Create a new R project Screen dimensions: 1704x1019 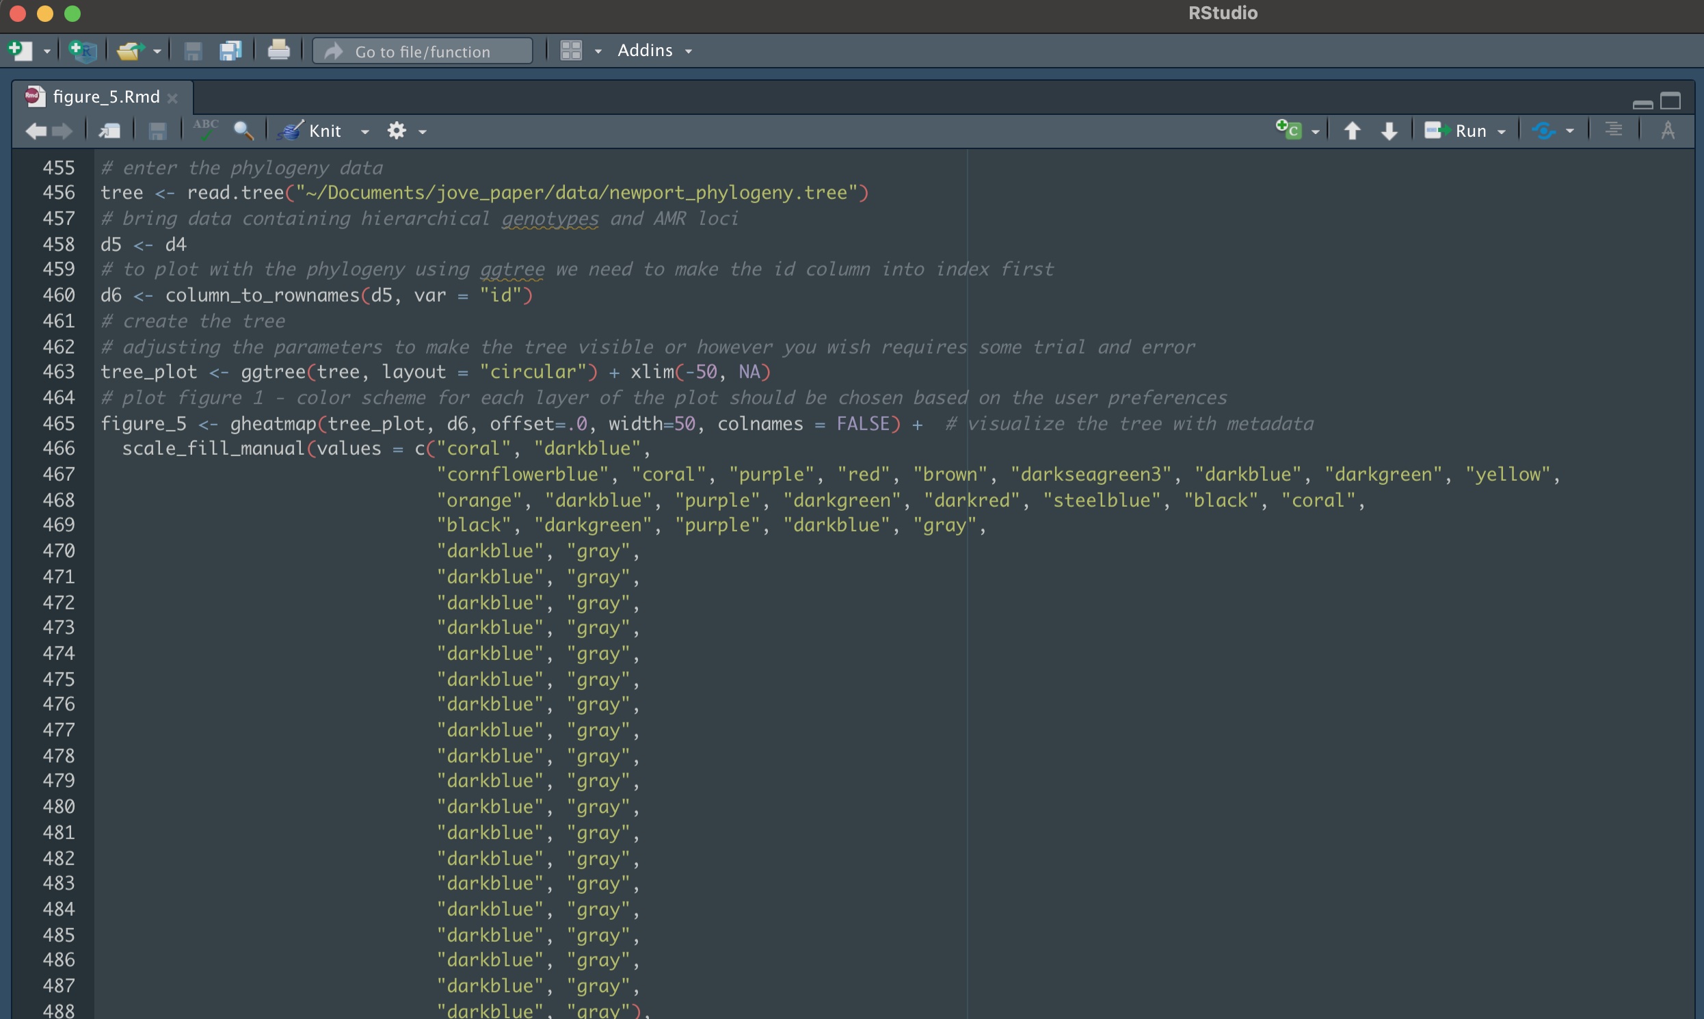point(83,51)
